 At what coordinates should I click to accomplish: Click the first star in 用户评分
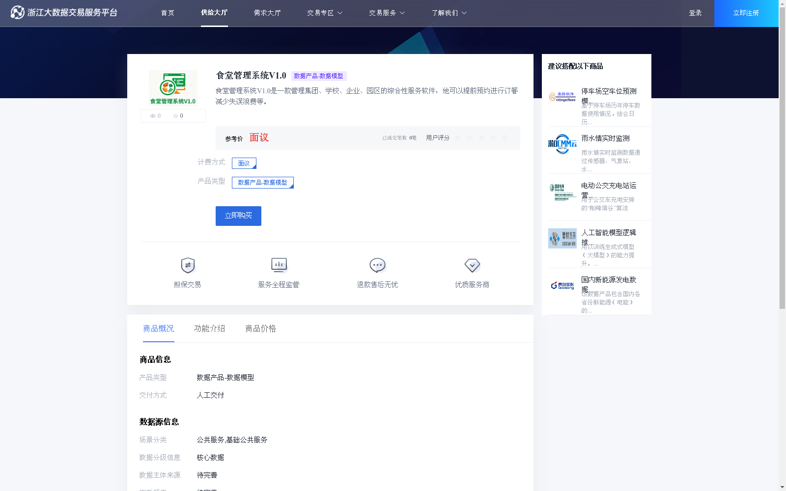(x=457, y=137)
